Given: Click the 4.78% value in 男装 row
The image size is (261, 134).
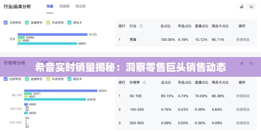Looking at the screenshot, I should (x=183, y=40).
